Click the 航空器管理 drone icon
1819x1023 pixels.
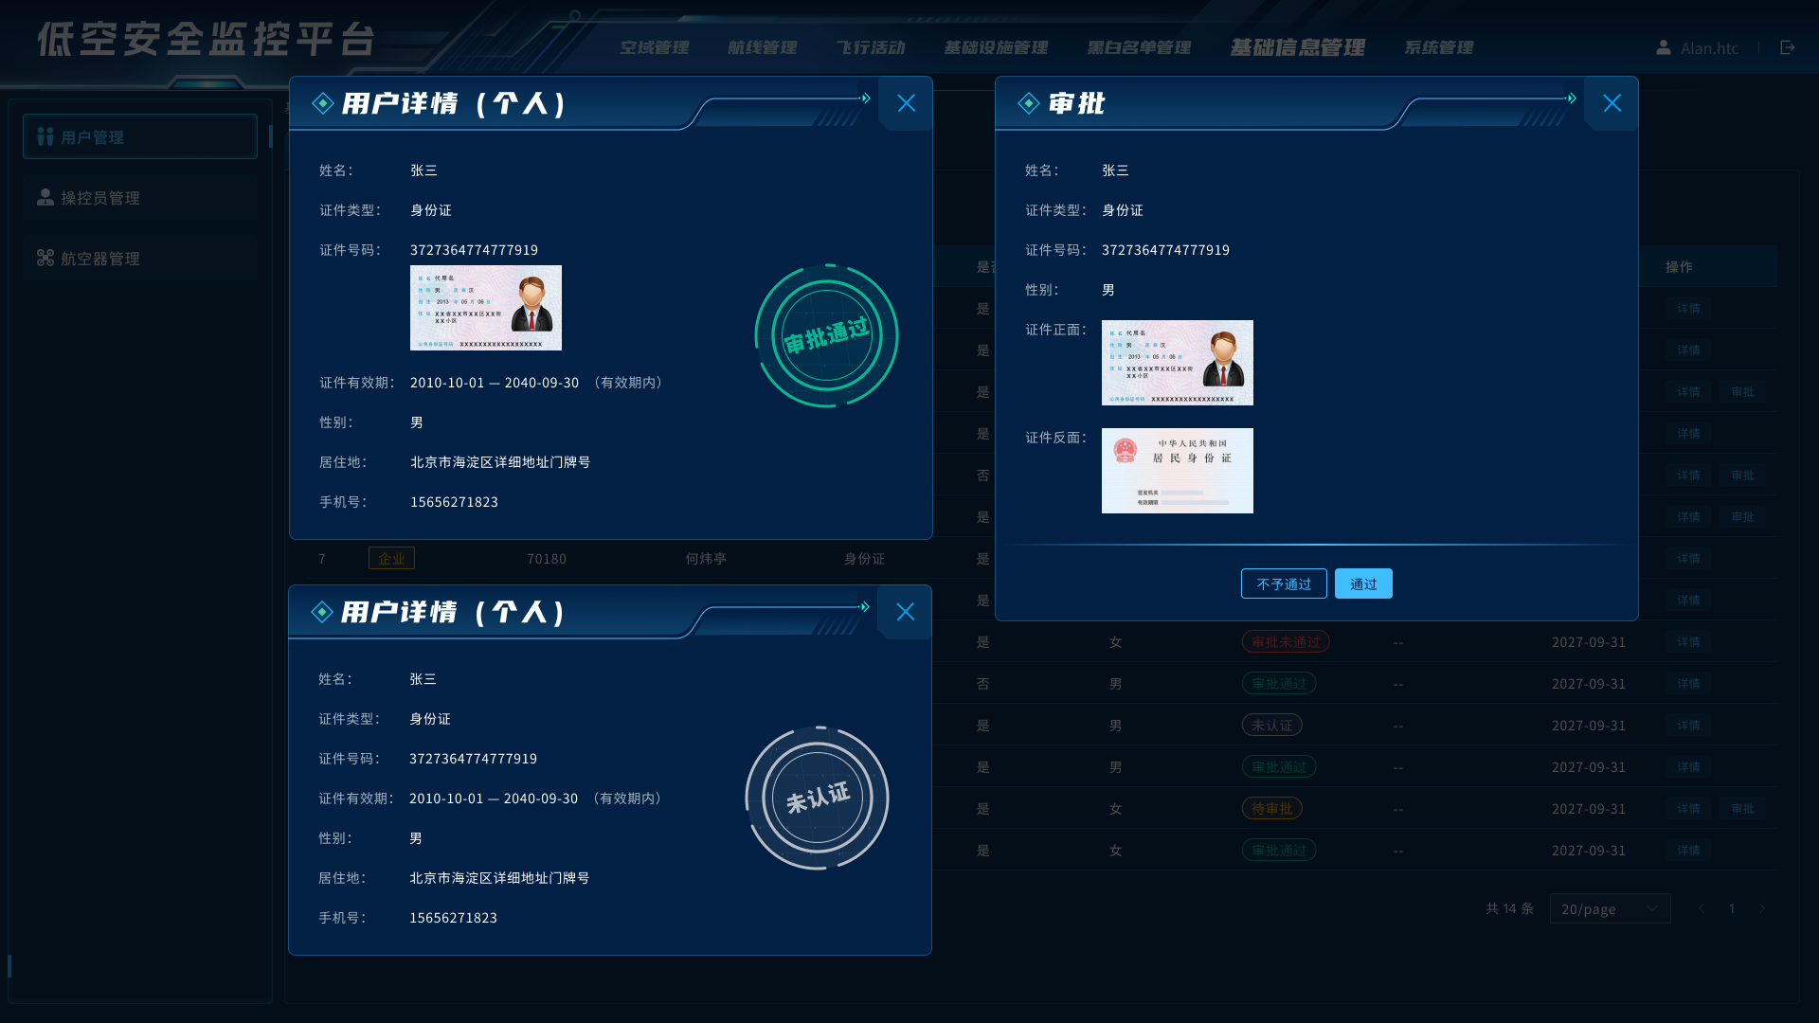click(x=45, y=258)
